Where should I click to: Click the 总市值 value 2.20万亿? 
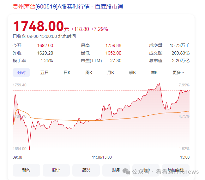(x=181, y=61)
